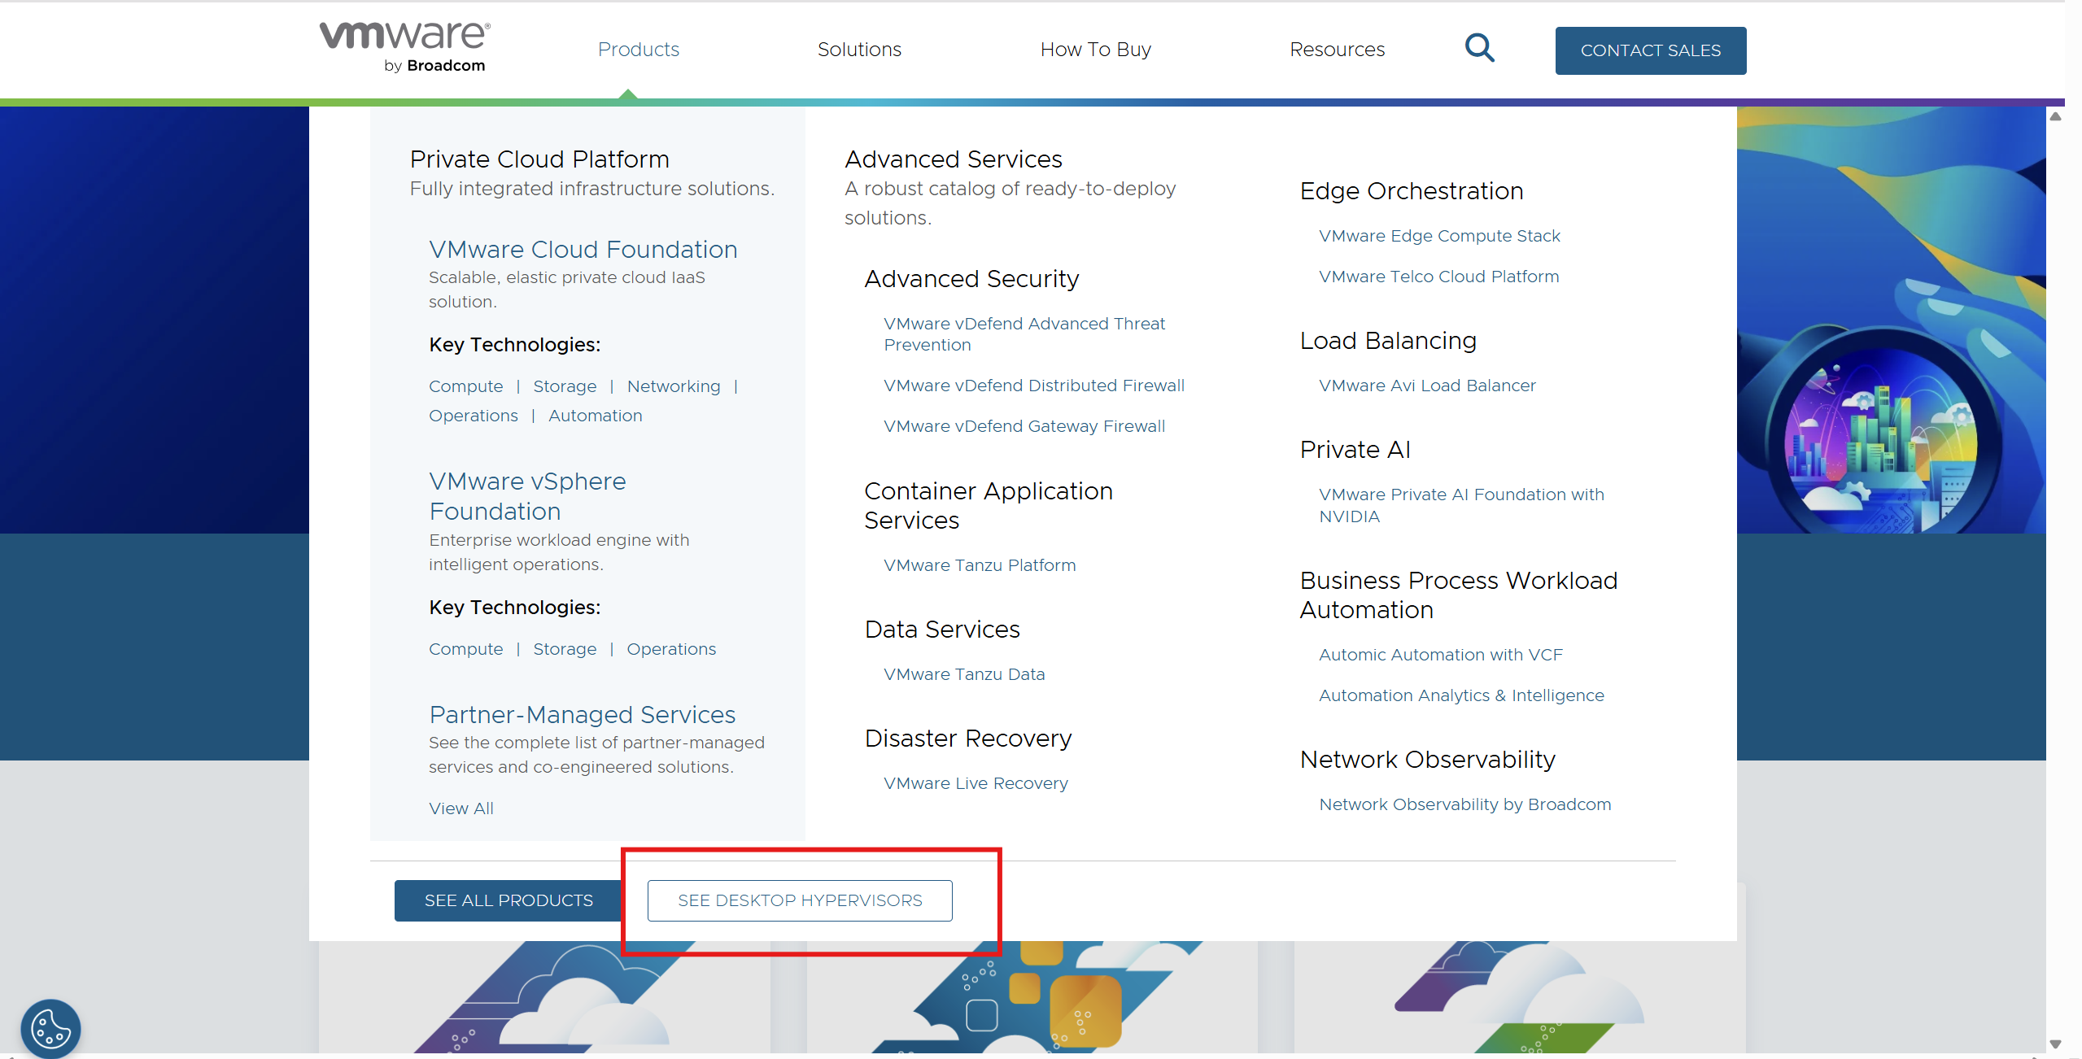This screenshot has width=2082, height=1059.
Task: Click View All under Partner-Managed Services
Action: click(x=460, y=808)
